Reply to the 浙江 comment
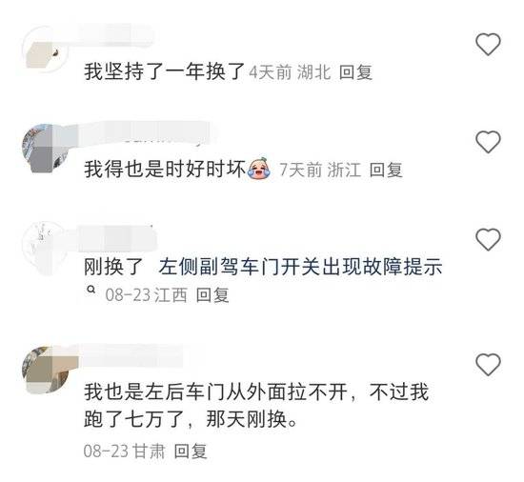 point(386,170)
